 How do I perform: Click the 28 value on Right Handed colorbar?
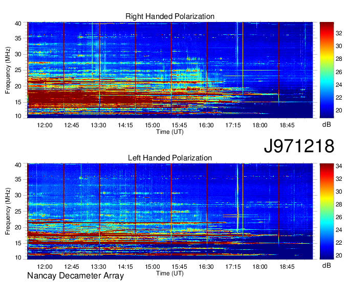coord(339,59)
